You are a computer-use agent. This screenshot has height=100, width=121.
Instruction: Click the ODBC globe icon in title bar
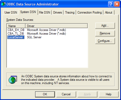[x=3, y=4]
